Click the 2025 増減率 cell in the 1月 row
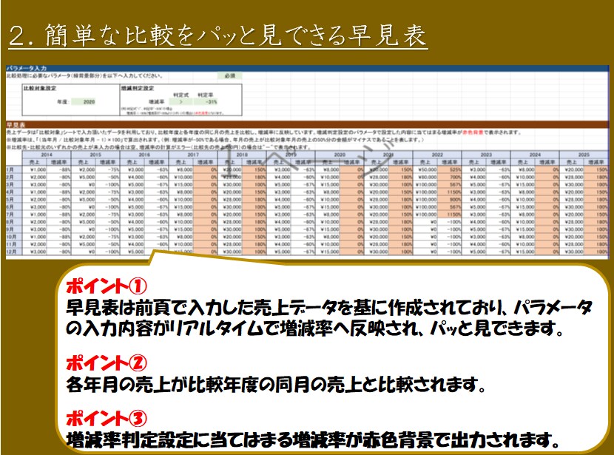Screen dimensions: 614x455 (x=596, y=169)
